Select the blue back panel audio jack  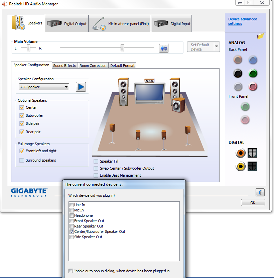tap(253, 60)
